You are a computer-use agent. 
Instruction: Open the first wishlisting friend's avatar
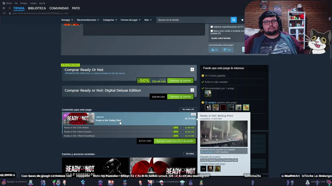coord(208,107)
